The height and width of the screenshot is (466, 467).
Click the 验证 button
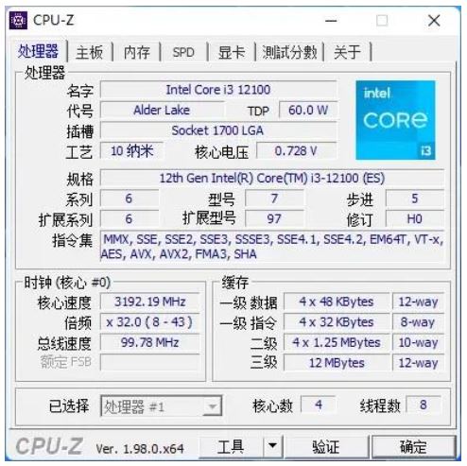[326, 446]
